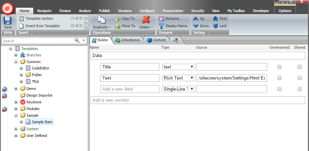Open the Options ribbon tab

[x=285, y=11]
